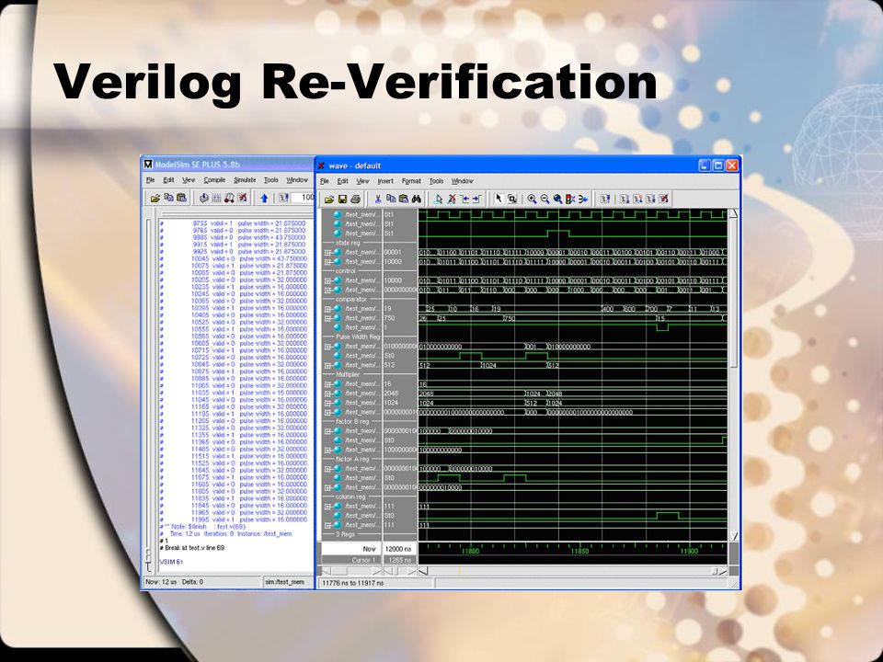Click the Zoom Out magnifier icon
The image size is (883, 662).
(545, 199)
